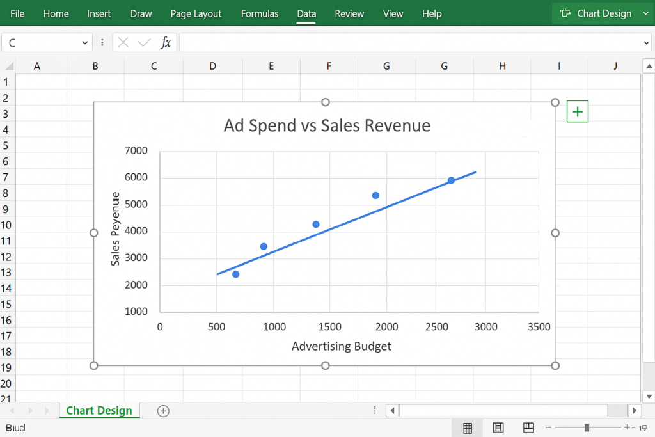Click the cancel X in formula bar
Image resolution: width=655 pixels, height=437 pixels.
point(123,43)
